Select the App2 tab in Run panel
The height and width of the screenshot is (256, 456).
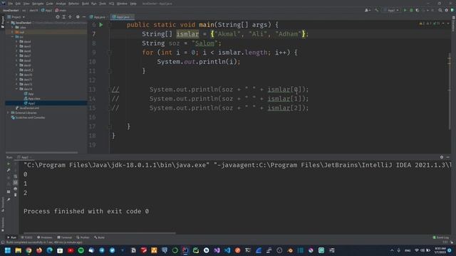coord(24,157)
